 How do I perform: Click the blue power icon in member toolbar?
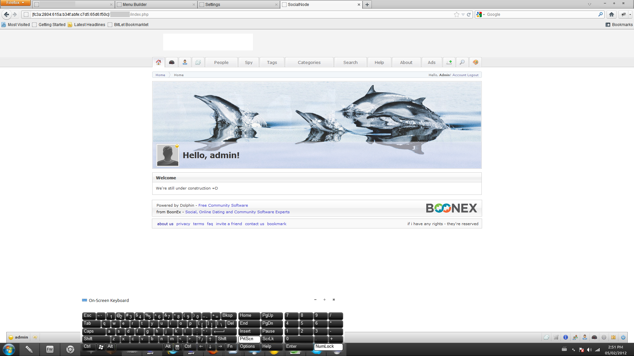[623, 337]
